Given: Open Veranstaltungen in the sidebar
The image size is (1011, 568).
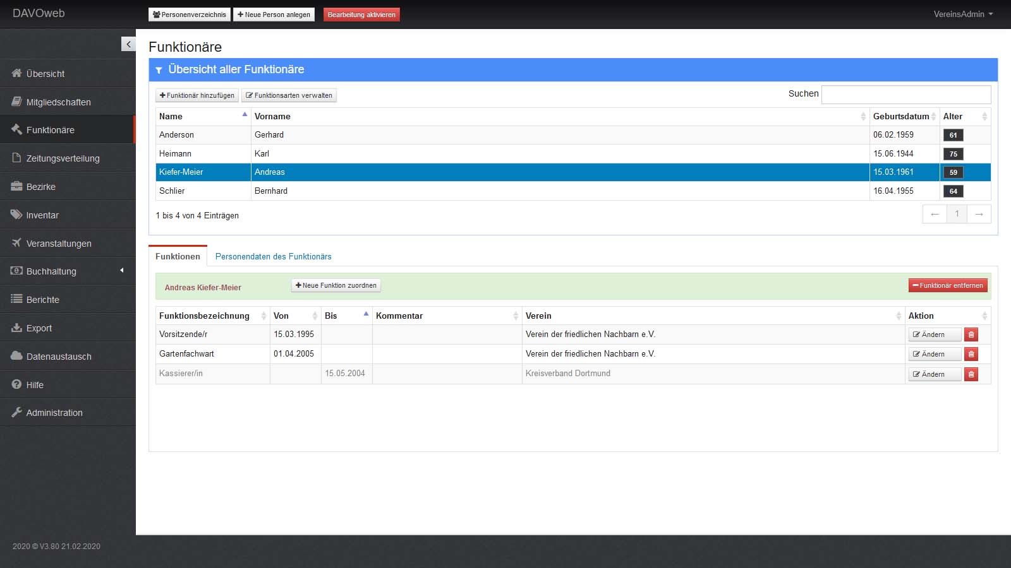Looking at the screenshot, I should click(x=68, y=243).
